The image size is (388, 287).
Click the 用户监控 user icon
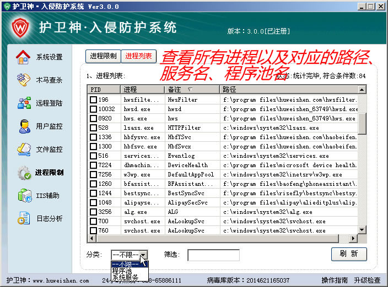24,126
